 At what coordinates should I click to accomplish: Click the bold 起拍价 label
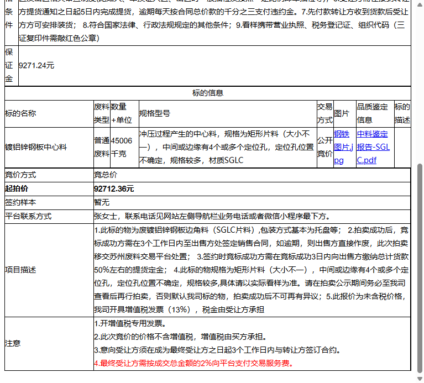coord(17,189)
